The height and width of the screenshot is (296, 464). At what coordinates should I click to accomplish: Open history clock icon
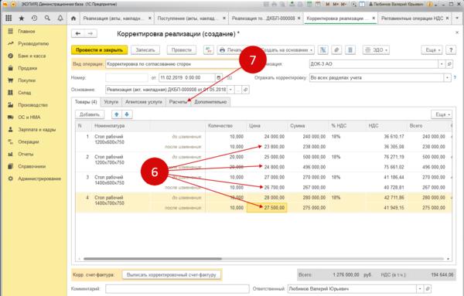pyautogui.click(x=34, y=19)
